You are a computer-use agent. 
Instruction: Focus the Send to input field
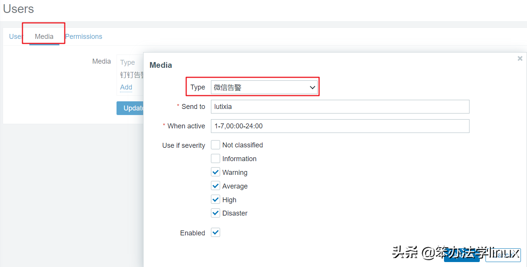[x=340, y=107]
